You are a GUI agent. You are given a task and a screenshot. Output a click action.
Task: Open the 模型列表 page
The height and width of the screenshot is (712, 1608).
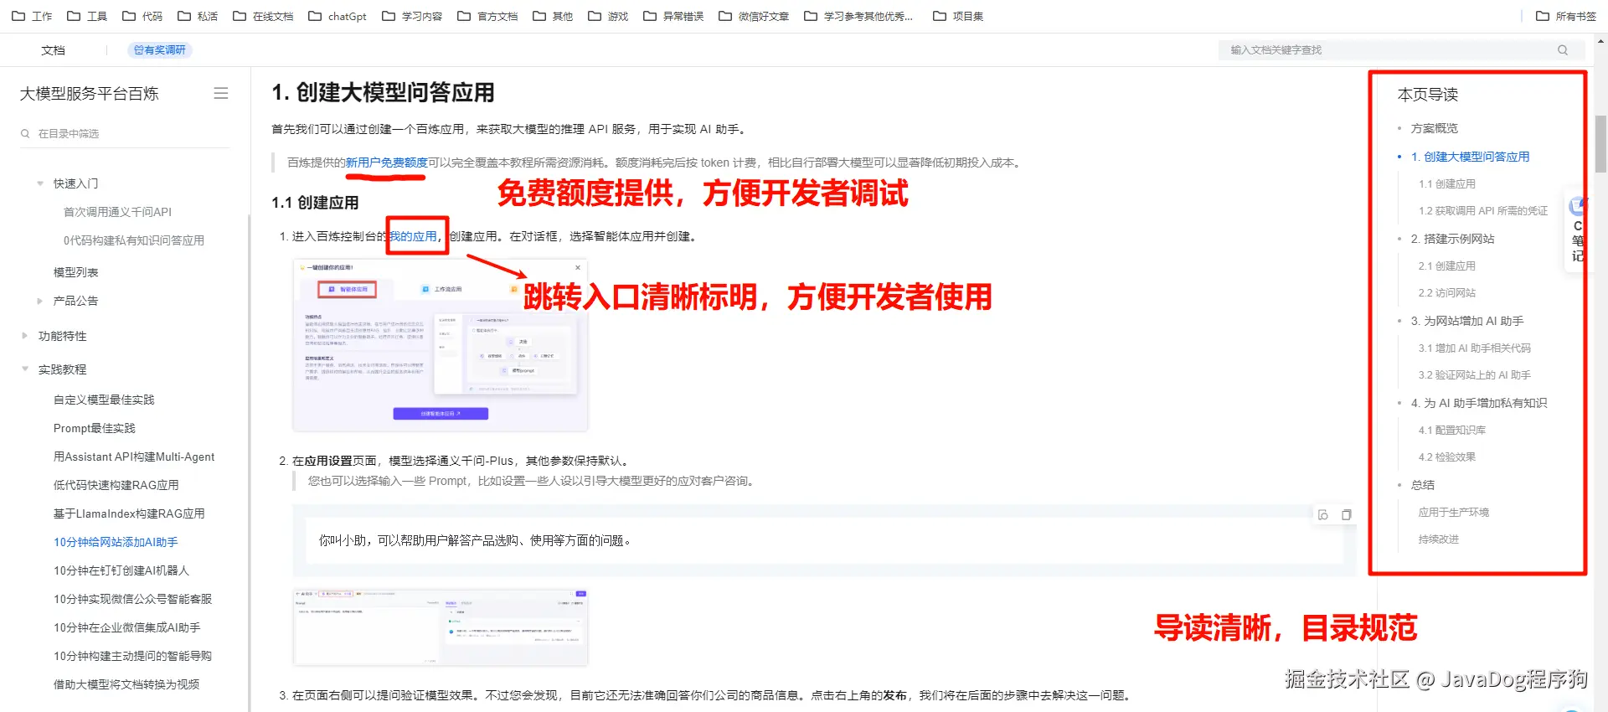(x=76, y=272)
